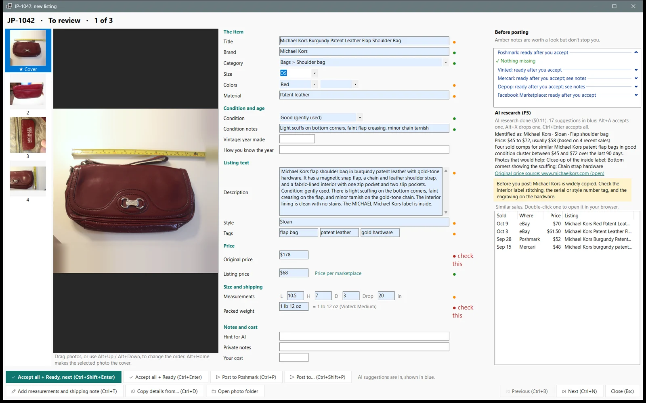Click Add measurements and shipping note
Image resolution: width=646 pixels, height=403 pixels.
tap(64, 391)
